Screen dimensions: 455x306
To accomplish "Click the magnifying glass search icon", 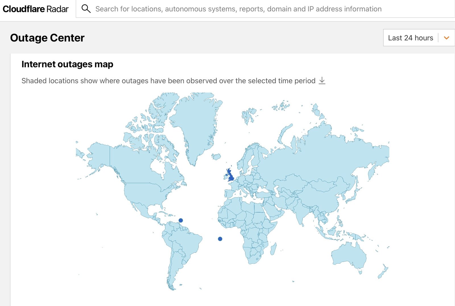I will coord(86,9).
